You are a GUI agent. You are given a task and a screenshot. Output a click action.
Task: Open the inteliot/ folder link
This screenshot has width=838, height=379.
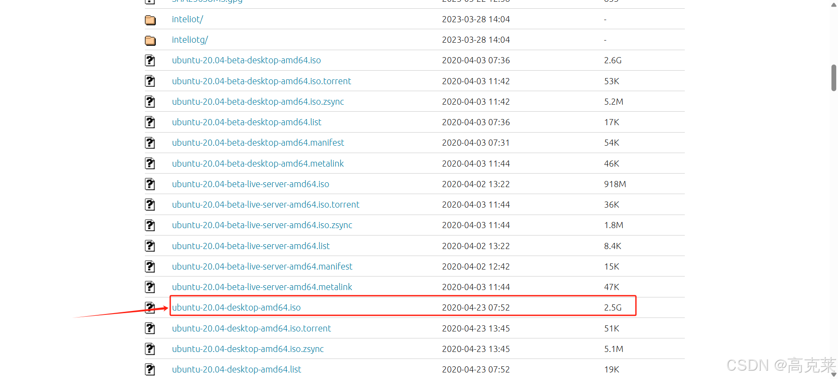[187, 19]
